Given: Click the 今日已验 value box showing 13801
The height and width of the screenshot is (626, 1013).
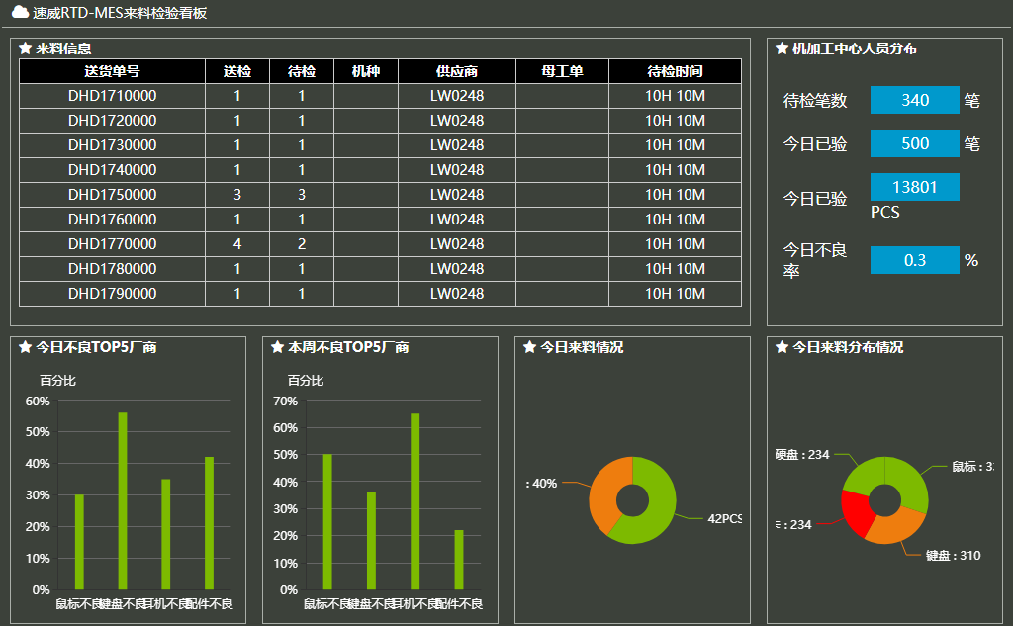Looking at the screenshot, I should [914, 187].
